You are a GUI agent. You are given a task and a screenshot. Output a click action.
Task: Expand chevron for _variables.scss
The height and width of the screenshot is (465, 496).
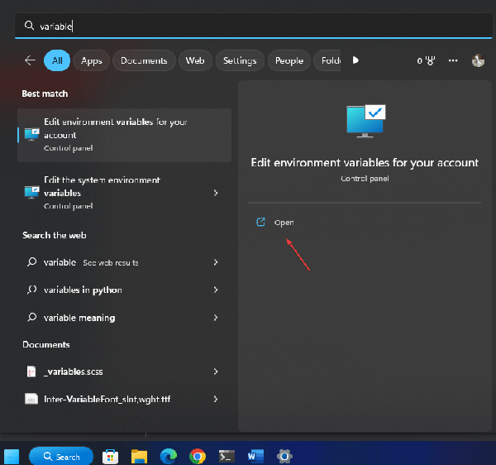click(x=216, y=372)
